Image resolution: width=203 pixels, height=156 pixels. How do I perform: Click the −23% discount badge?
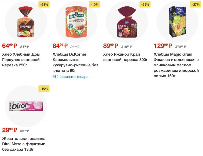[x=44, y=5]
